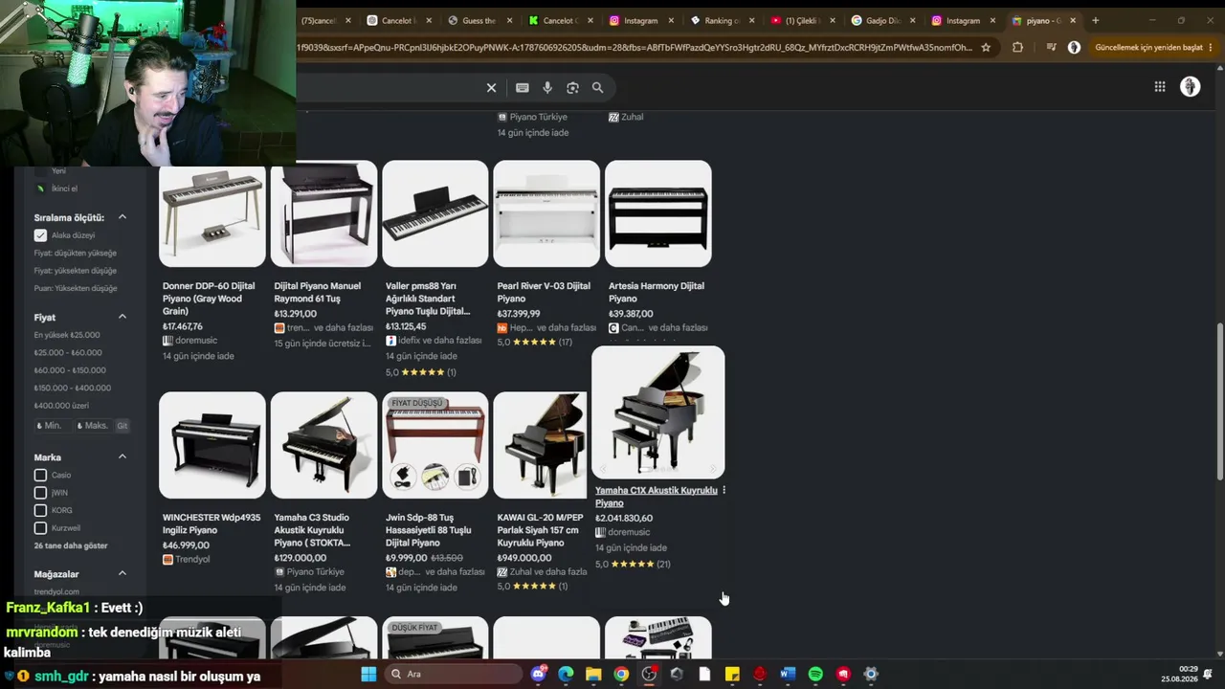Collapse the Sıralama ölçütü section
The height and width of the screenshot is (689, 1225).
point(122,217)
